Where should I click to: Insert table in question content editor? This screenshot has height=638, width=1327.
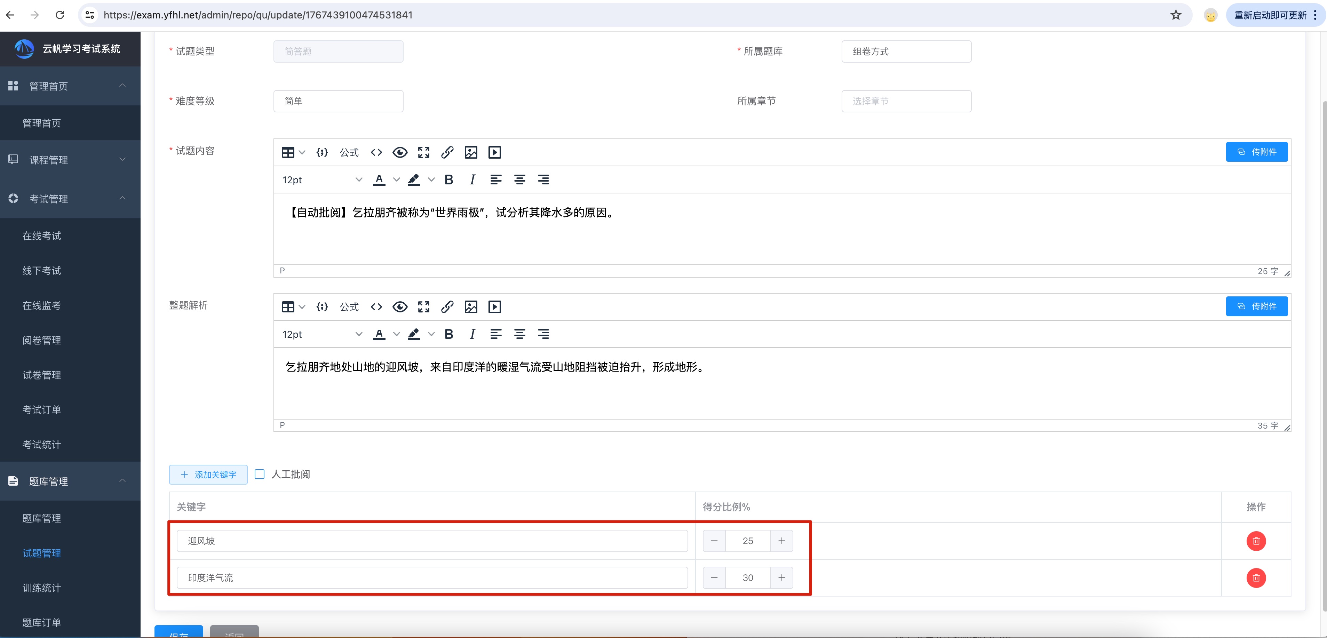point(288,152)
